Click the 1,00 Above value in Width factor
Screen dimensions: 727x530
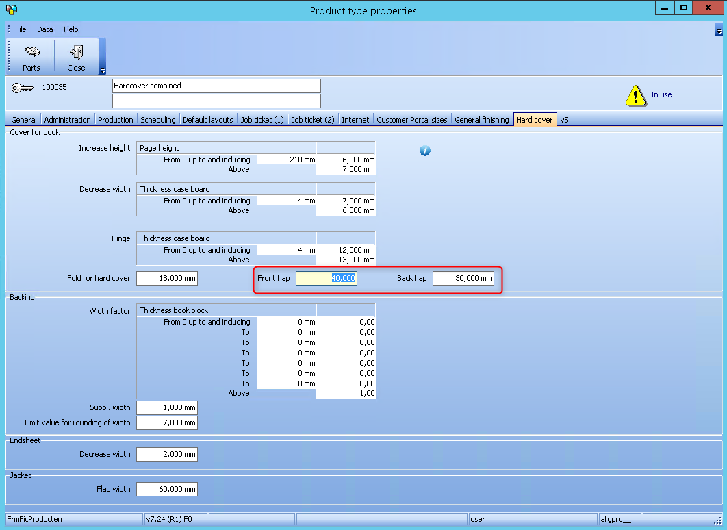(346, 393)
